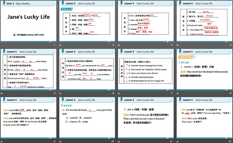Select slide 4 thumbnail with dare to phrases
The image size is (233, 143).
click(x=204, y=21)
